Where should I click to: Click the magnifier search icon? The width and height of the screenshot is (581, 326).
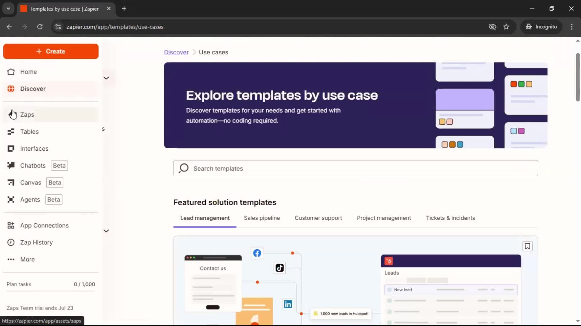(183, 168)
